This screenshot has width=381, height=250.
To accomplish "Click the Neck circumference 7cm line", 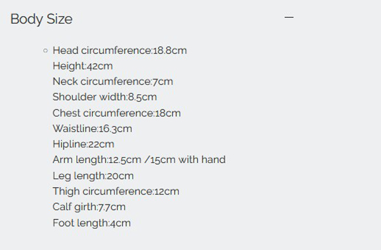I will (x=113, y=81).
